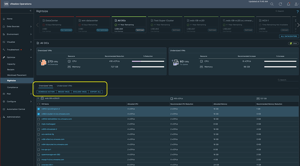Check the vr86-sfisk.tvs.vmware.com checkbox
This screenshot has width=300, height=166.
tap(39, 139)
